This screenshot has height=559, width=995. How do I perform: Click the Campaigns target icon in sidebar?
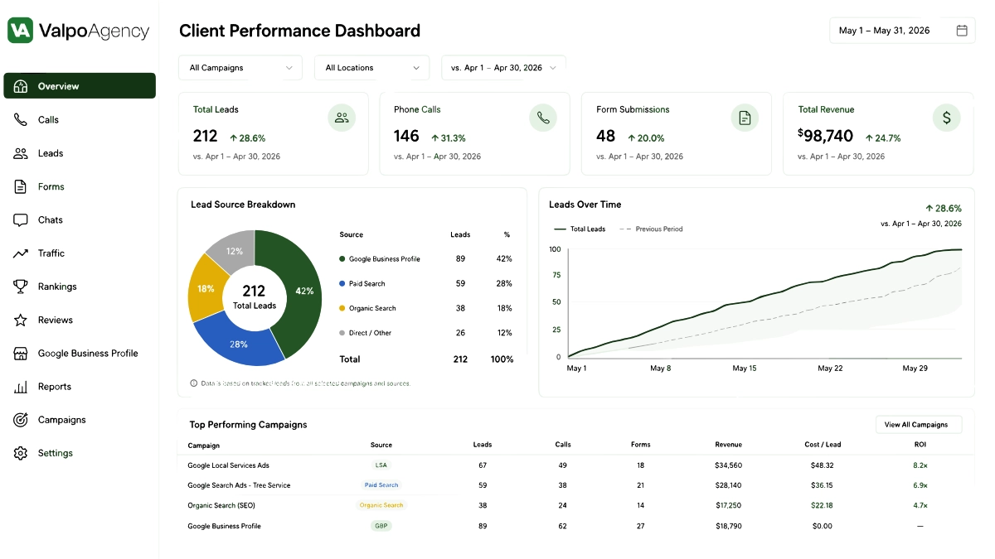[x=21, y=420]
